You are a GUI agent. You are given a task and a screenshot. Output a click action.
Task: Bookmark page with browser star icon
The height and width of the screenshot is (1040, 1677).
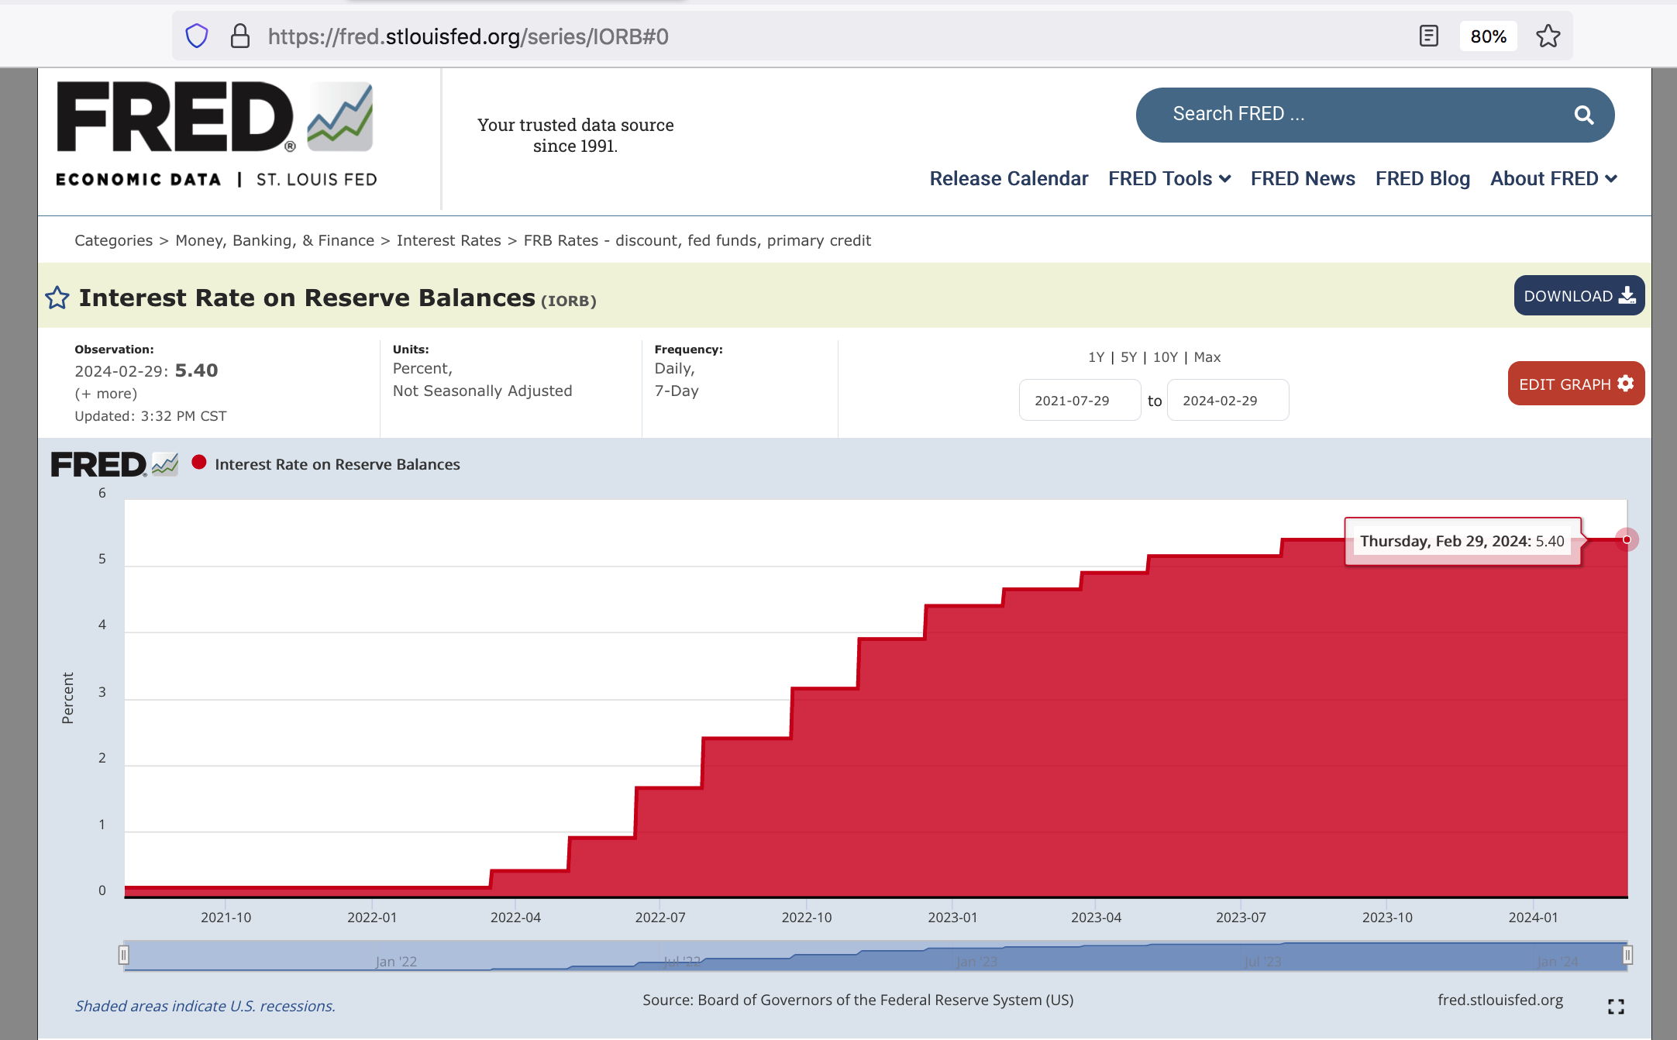tap(1548, 36)
